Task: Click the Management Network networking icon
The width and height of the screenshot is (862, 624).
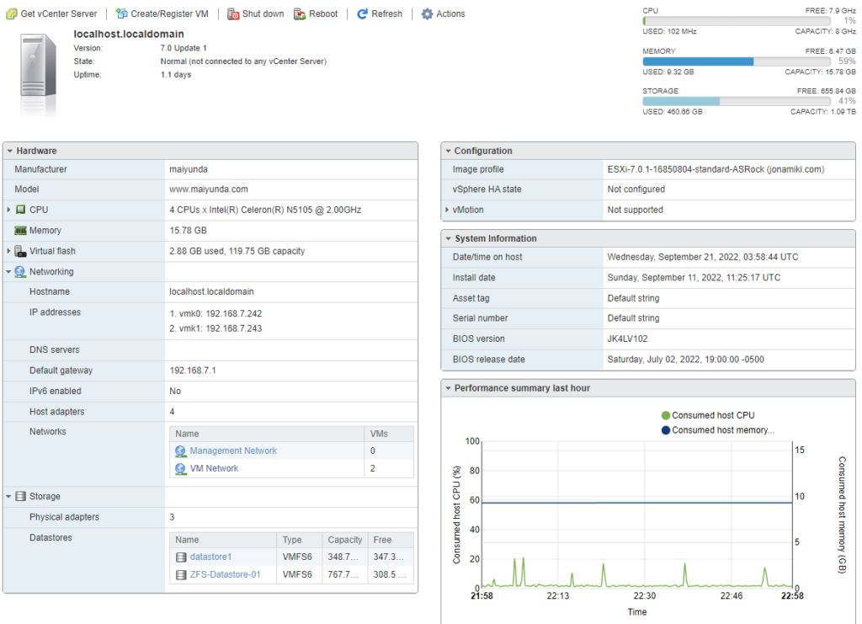Action: [181, 451]
